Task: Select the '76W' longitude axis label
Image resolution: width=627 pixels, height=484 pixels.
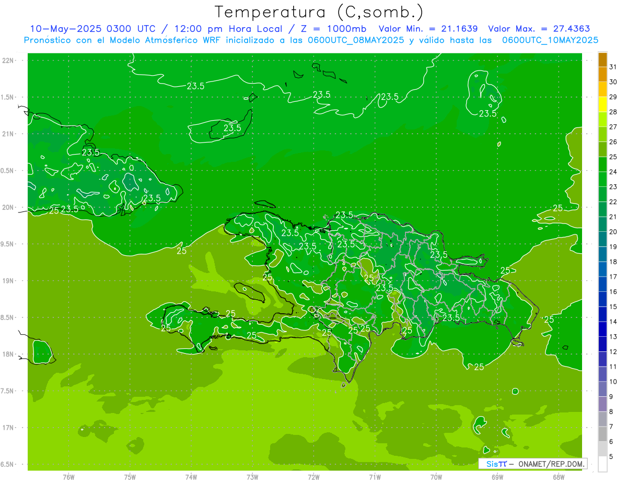Action: pyautogui.click(x=68, y=477)
